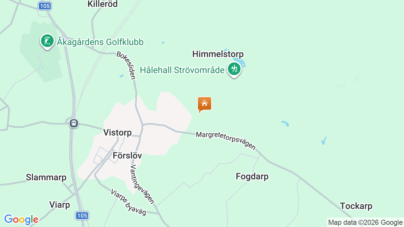Click the Hålehall Strövområde label text
This screenshot has height=227, width=404.
(182, 70)
